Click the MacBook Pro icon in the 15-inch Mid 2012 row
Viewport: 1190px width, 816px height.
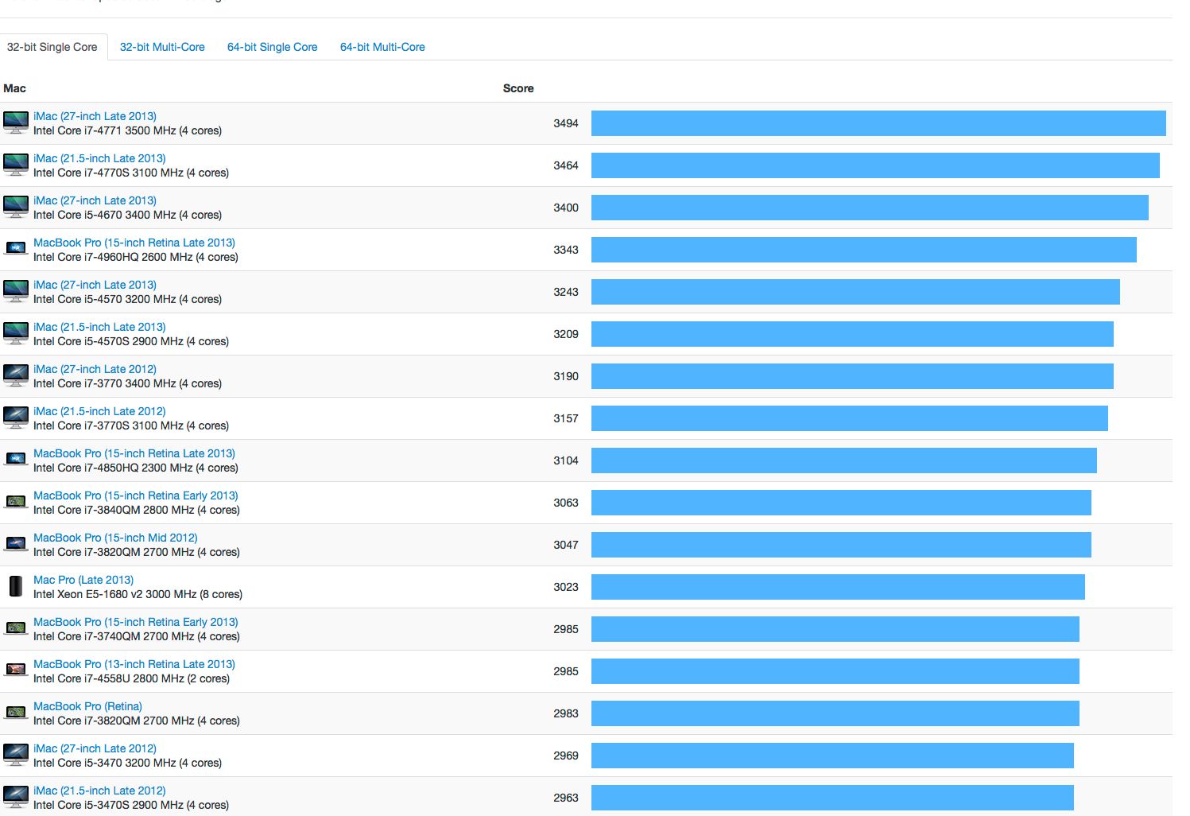point(16,544)
